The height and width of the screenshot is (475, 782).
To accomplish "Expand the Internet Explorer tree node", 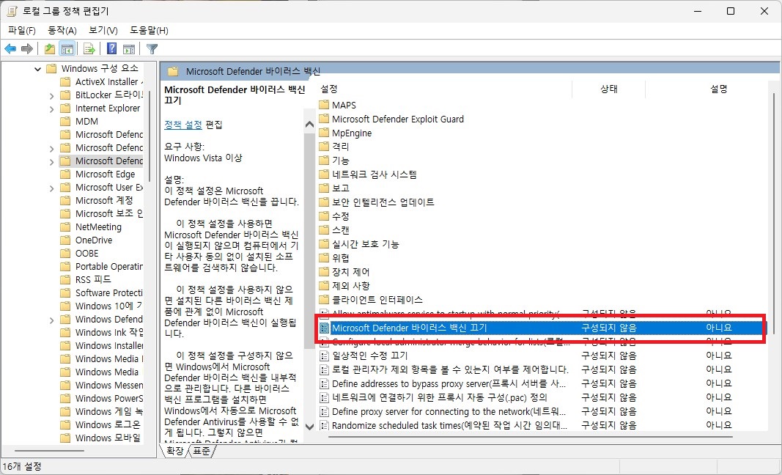I will 51,108.
